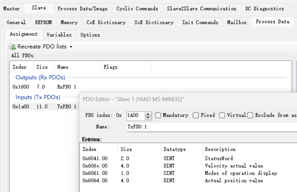Viewport: 297px width, 192px height.
Task: Select the Options sub-tab
Action: (x=90, y=35)
